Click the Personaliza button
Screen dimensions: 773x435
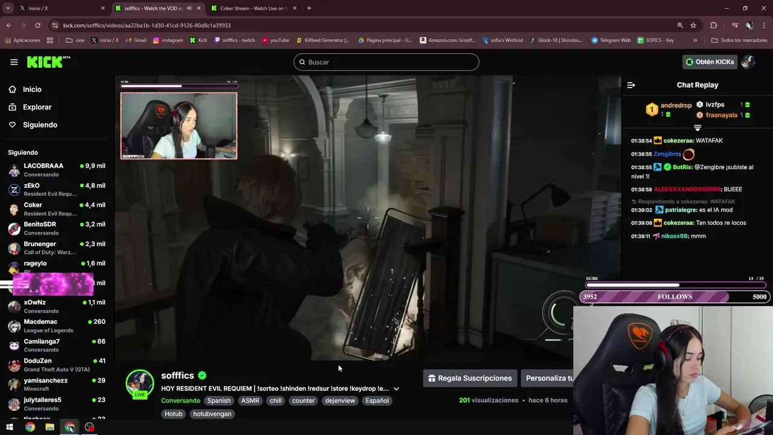[x=548, y=378]
